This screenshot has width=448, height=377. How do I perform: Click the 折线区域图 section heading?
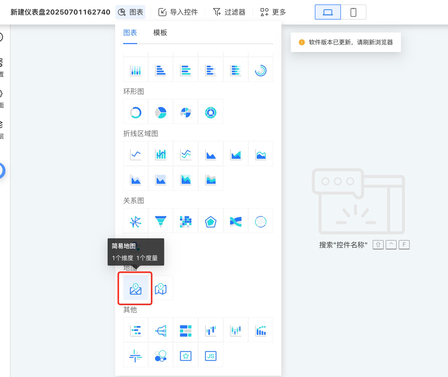tap(141, 133)
